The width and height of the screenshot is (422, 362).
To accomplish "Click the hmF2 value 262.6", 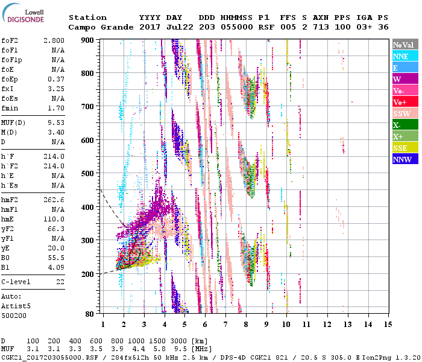I will pos(54,199).
